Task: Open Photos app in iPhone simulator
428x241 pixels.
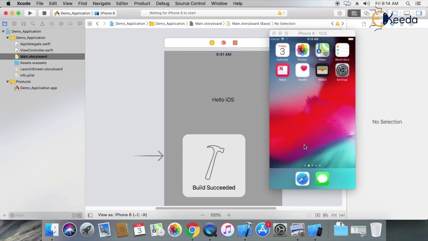Action: click(x=302, y=50)
